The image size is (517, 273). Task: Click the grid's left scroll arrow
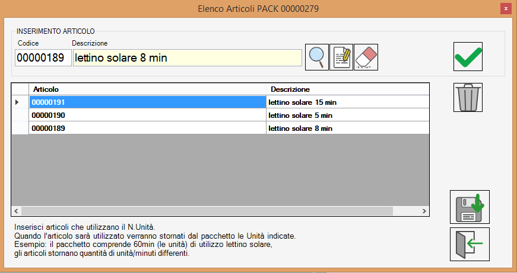16,211
